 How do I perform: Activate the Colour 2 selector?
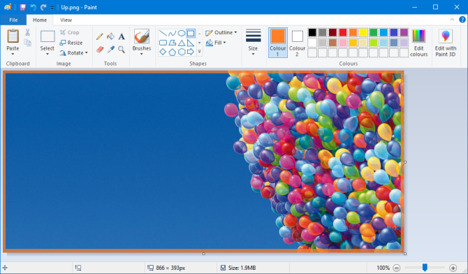[x=297, y=43]
